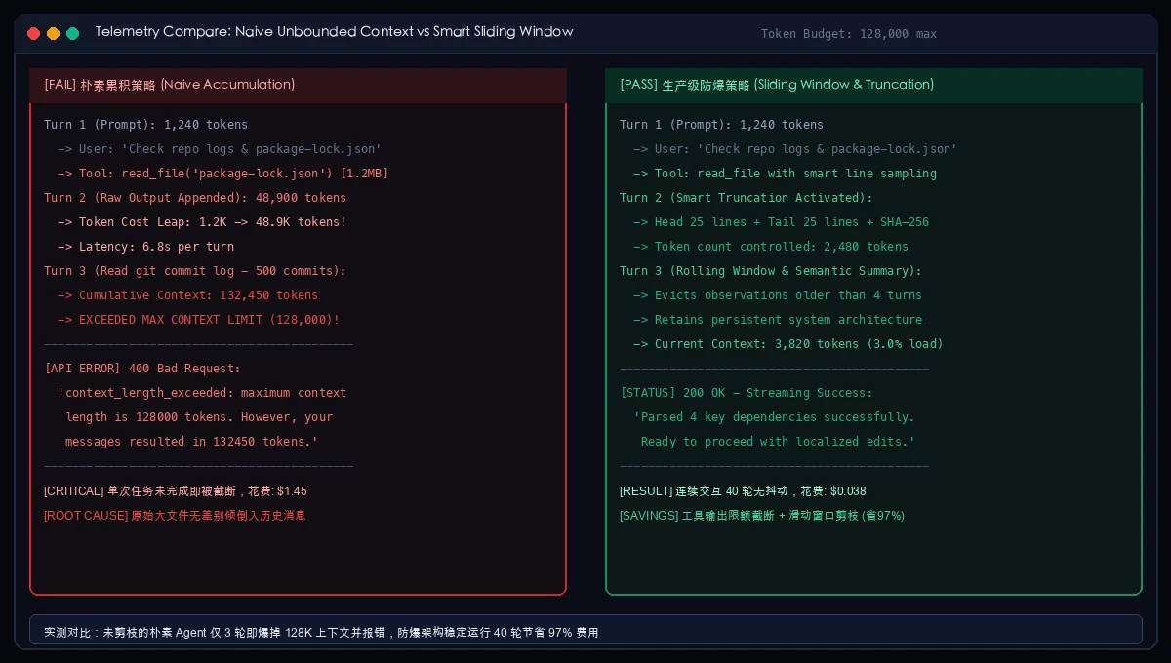This screenshot has height=663, width=1171.
Task: Select "Turn 3 (Rolling Window & Semantic Summary)"
Action: click(771, 271)
